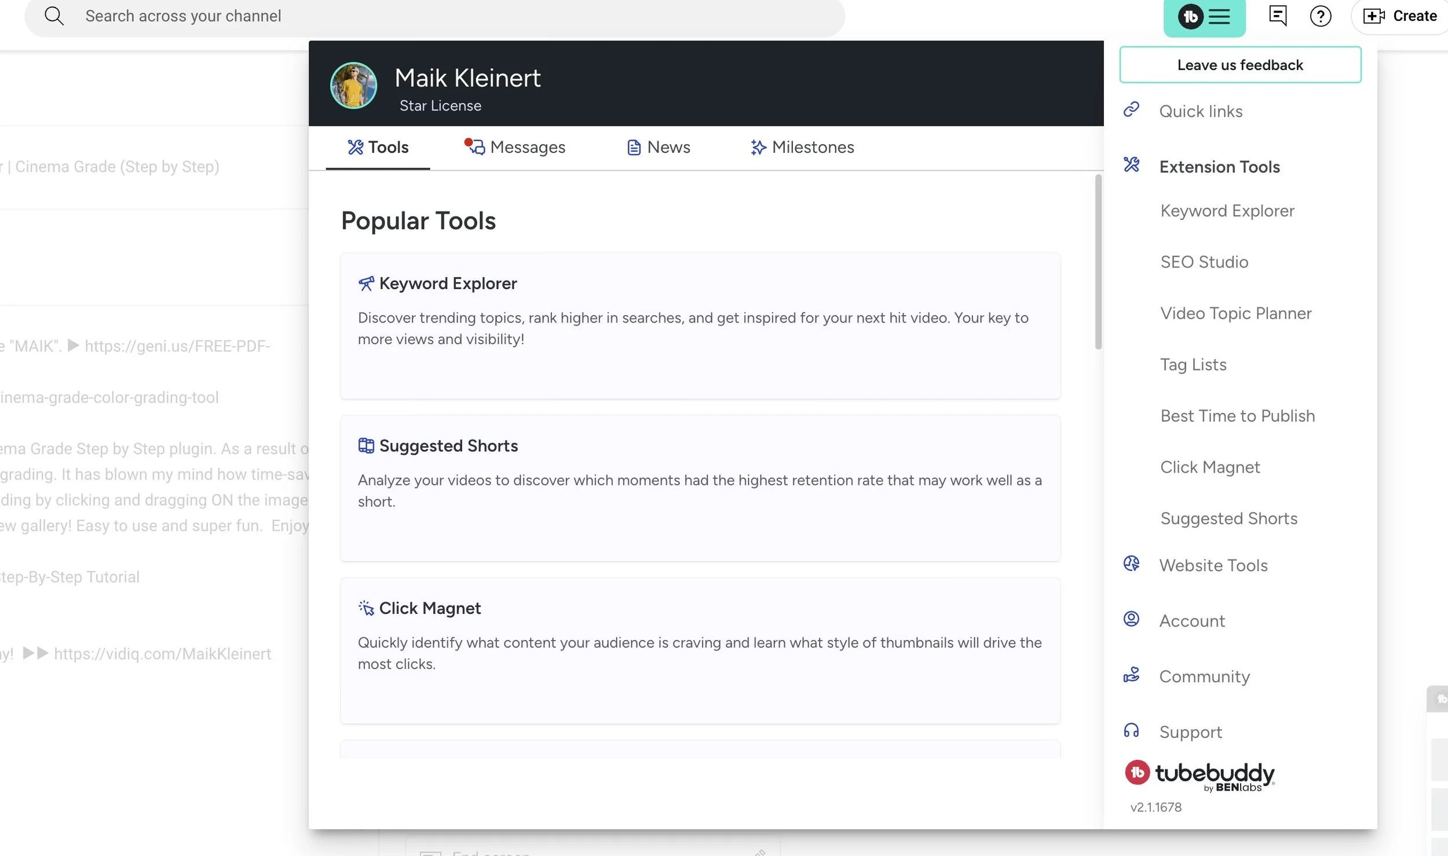1448x856 pixels.
Task: Switch to the Messages tab
Action: click(515, 147)
